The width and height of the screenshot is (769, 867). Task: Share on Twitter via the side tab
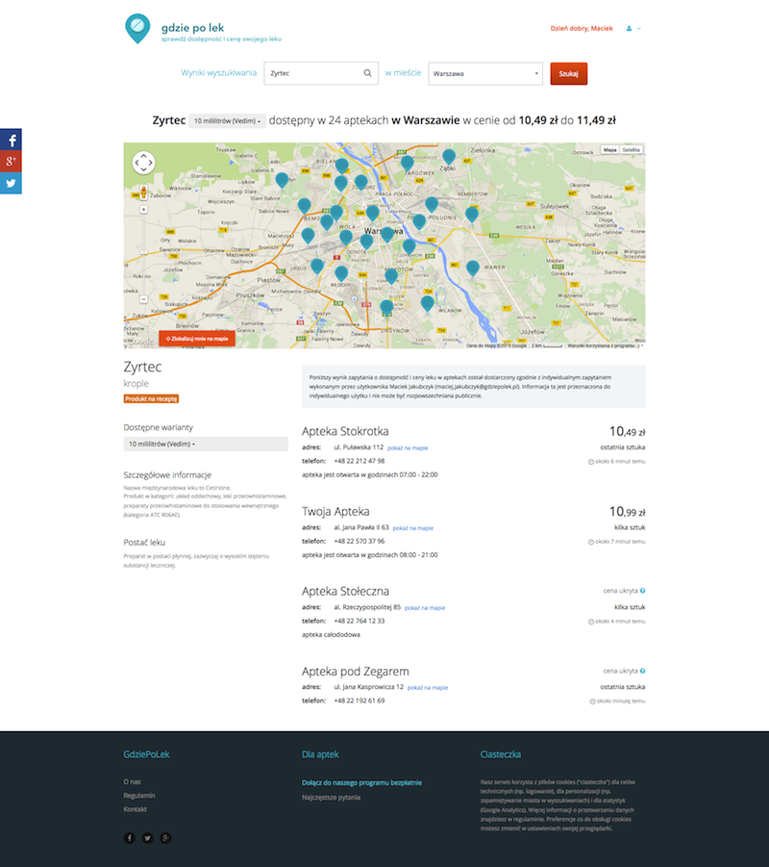(11, 184)
